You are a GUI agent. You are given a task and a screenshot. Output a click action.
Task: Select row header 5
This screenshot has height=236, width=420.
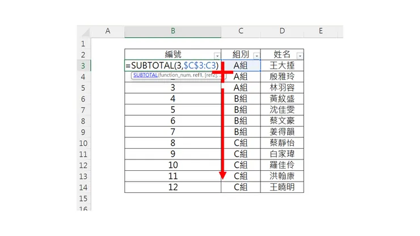pyautogui.click(x=83, y=88)
